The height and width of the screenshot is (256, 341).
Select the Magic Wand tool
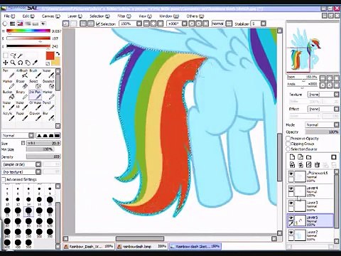click(21, 55)
